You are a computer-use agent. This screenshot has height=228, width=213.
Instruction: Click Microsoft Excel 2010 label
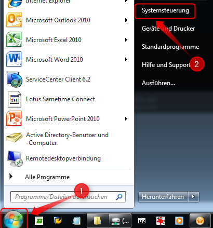pos(54,40)
